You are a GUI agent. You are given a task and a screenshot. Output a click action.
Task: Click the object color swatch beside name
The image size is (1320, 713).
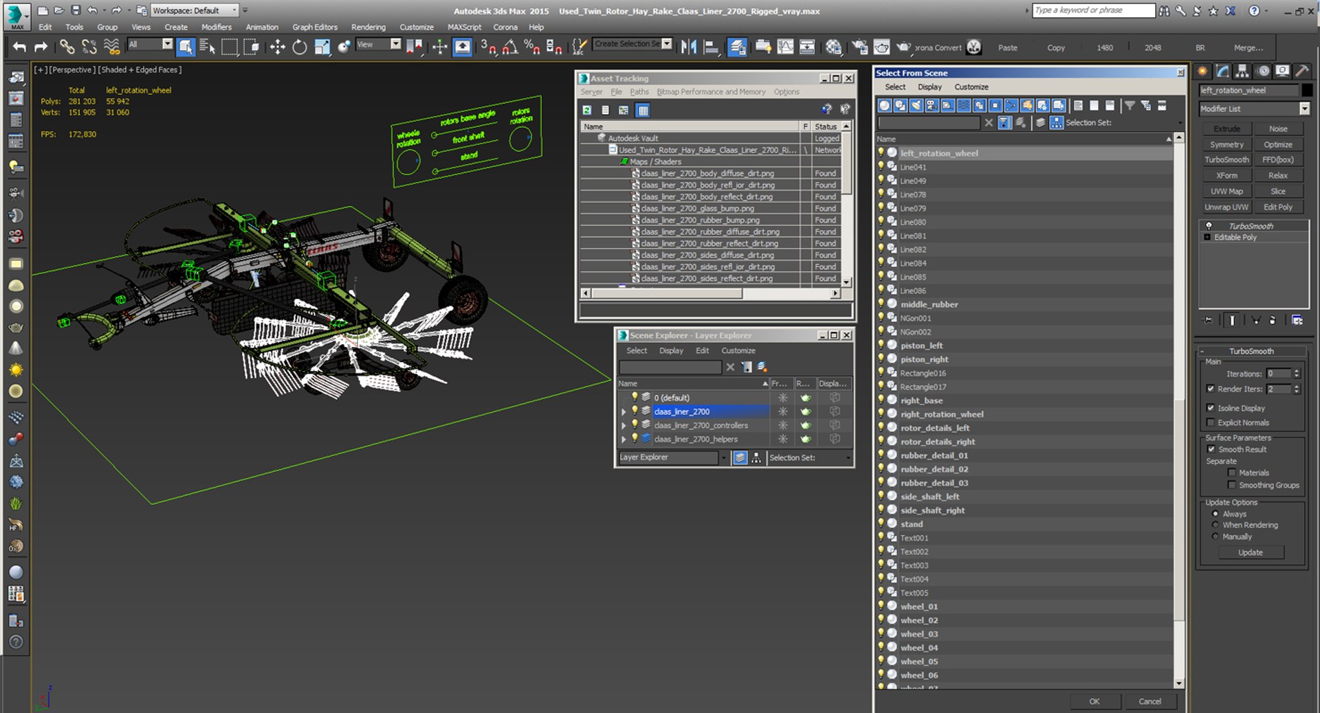(1307, 90)
